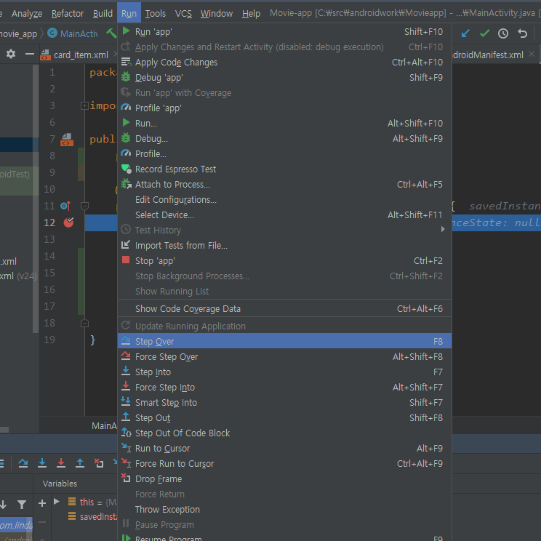Click the overriding method icon on line 11

pos(65,206)
